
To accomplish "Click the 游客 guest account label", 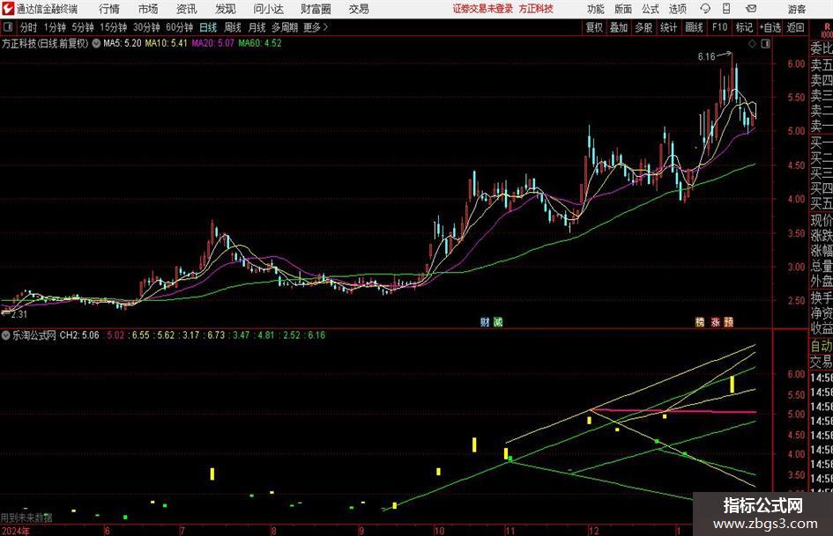I will point(797,9).
